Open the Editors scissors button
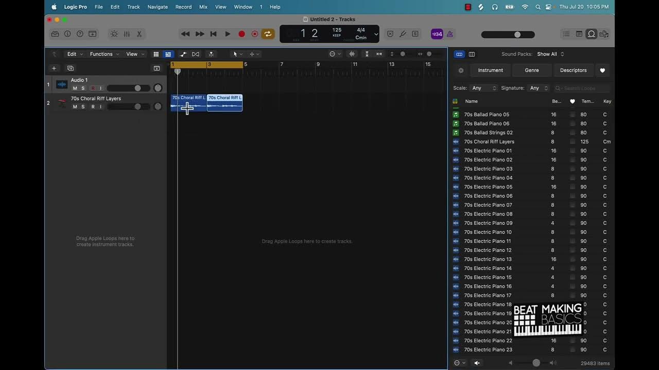659x370 pixels. pyautogui.click(x=139, y=34)
